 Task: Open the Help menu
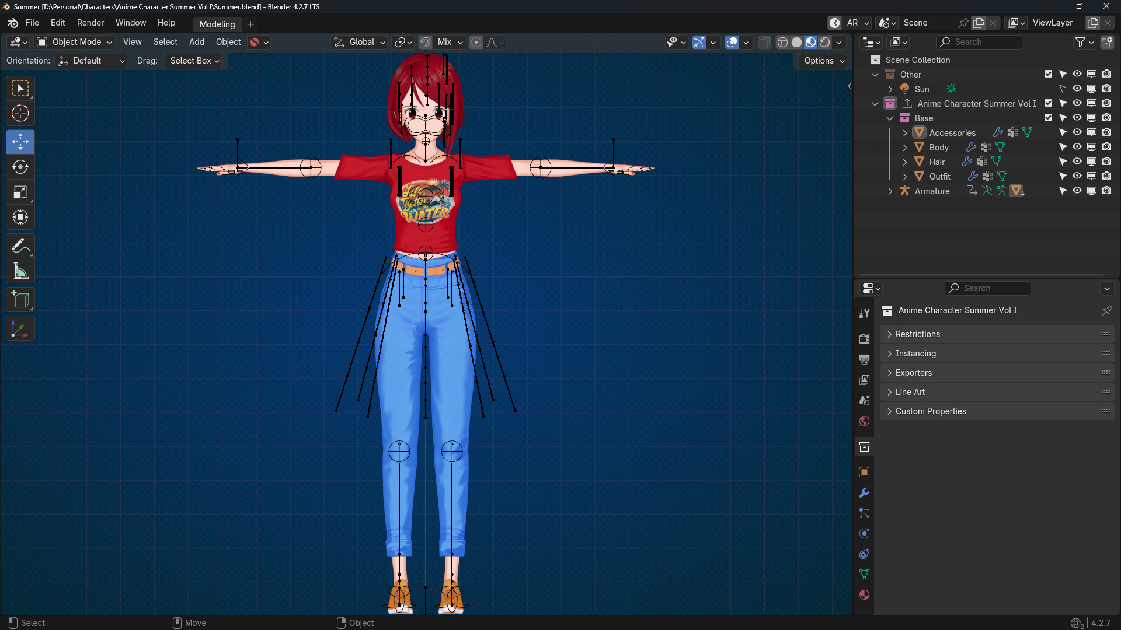[166, 23]
